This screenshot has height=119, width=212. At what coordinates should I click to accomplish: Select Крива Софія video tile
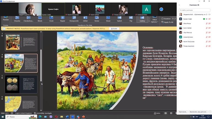[x=53, y=9]
